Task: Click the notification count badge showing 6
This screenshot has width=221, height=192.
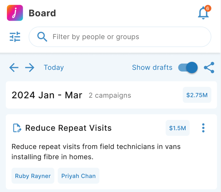Action: 207,8
